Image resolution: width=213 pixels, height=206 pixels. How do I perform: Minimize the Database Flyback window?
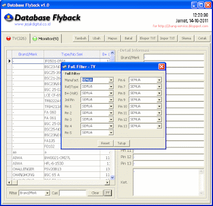[x=194, y=5]
